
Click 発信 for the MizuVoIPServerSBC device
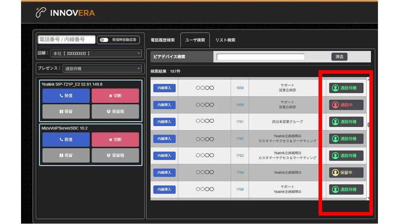(66, 139)
